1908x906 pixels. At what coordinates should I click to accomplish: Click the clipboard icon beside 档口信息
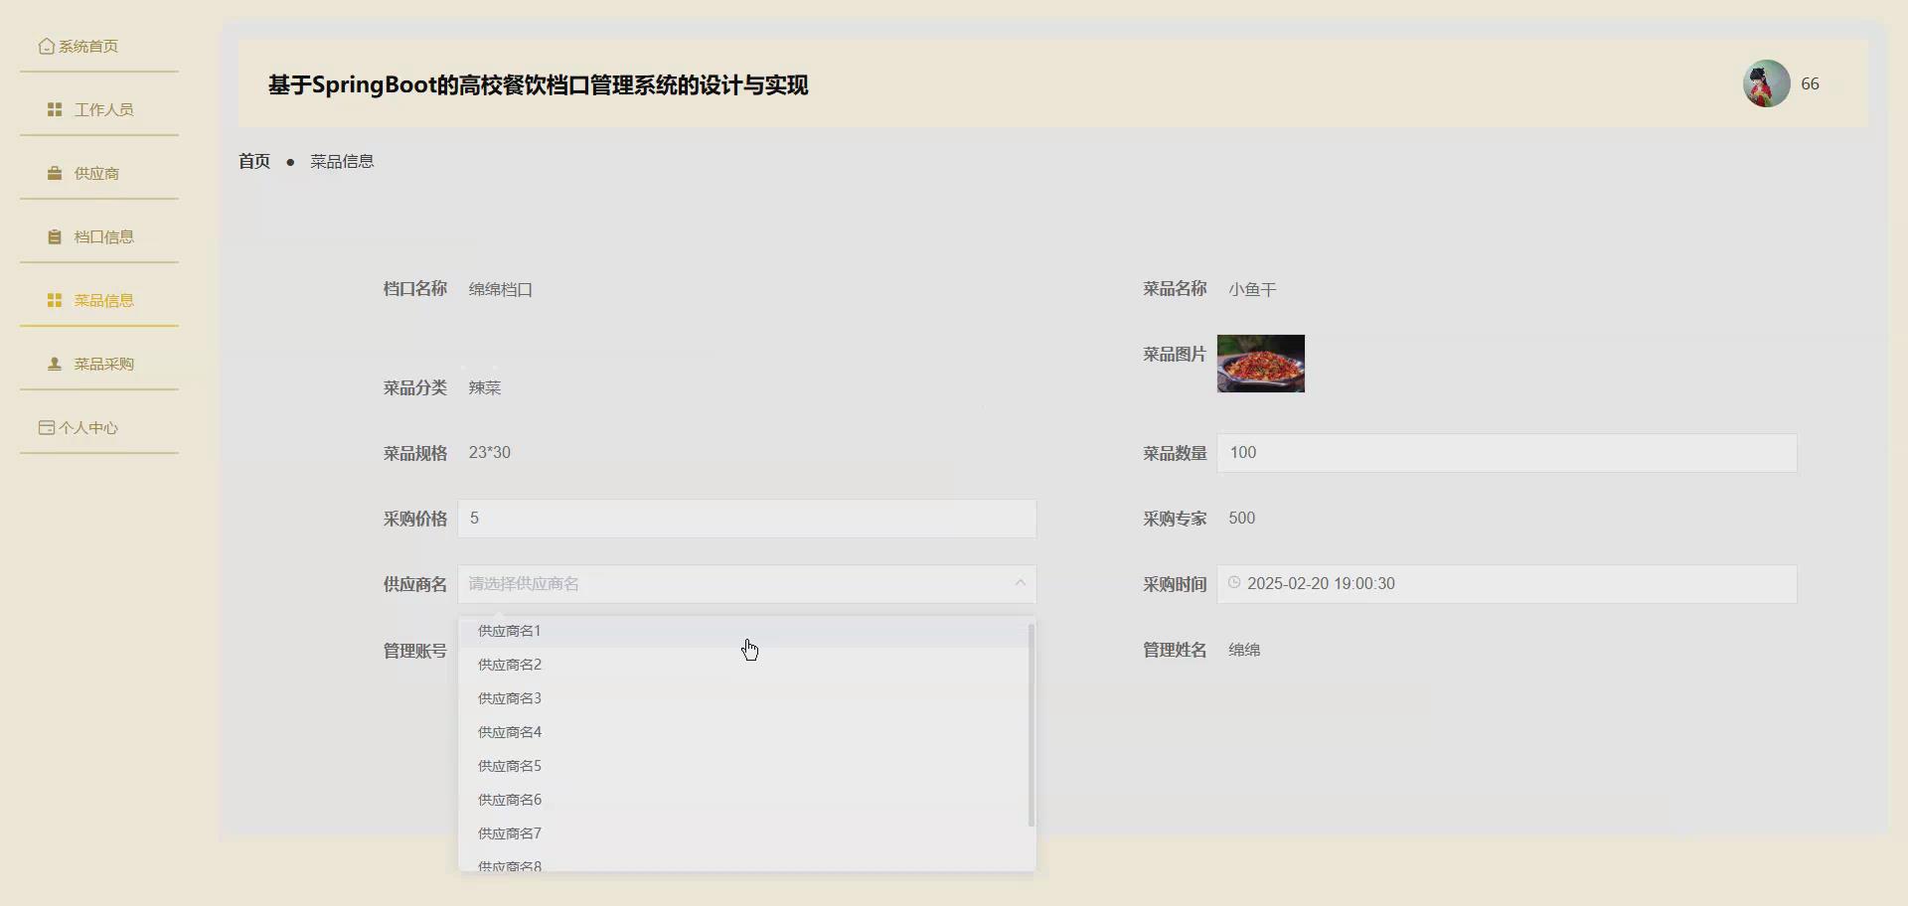point(55,236)
